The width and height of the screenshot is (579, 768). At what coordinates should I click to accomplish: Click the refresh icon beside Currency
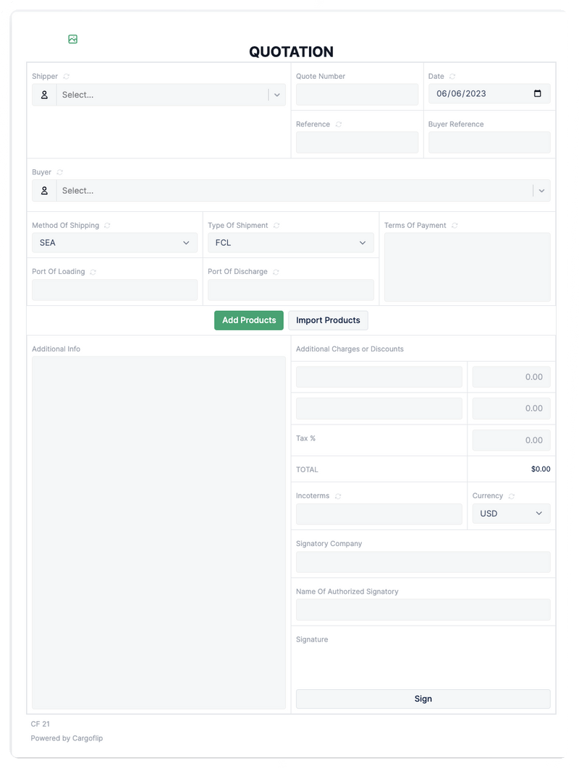[x=512, y=496]
